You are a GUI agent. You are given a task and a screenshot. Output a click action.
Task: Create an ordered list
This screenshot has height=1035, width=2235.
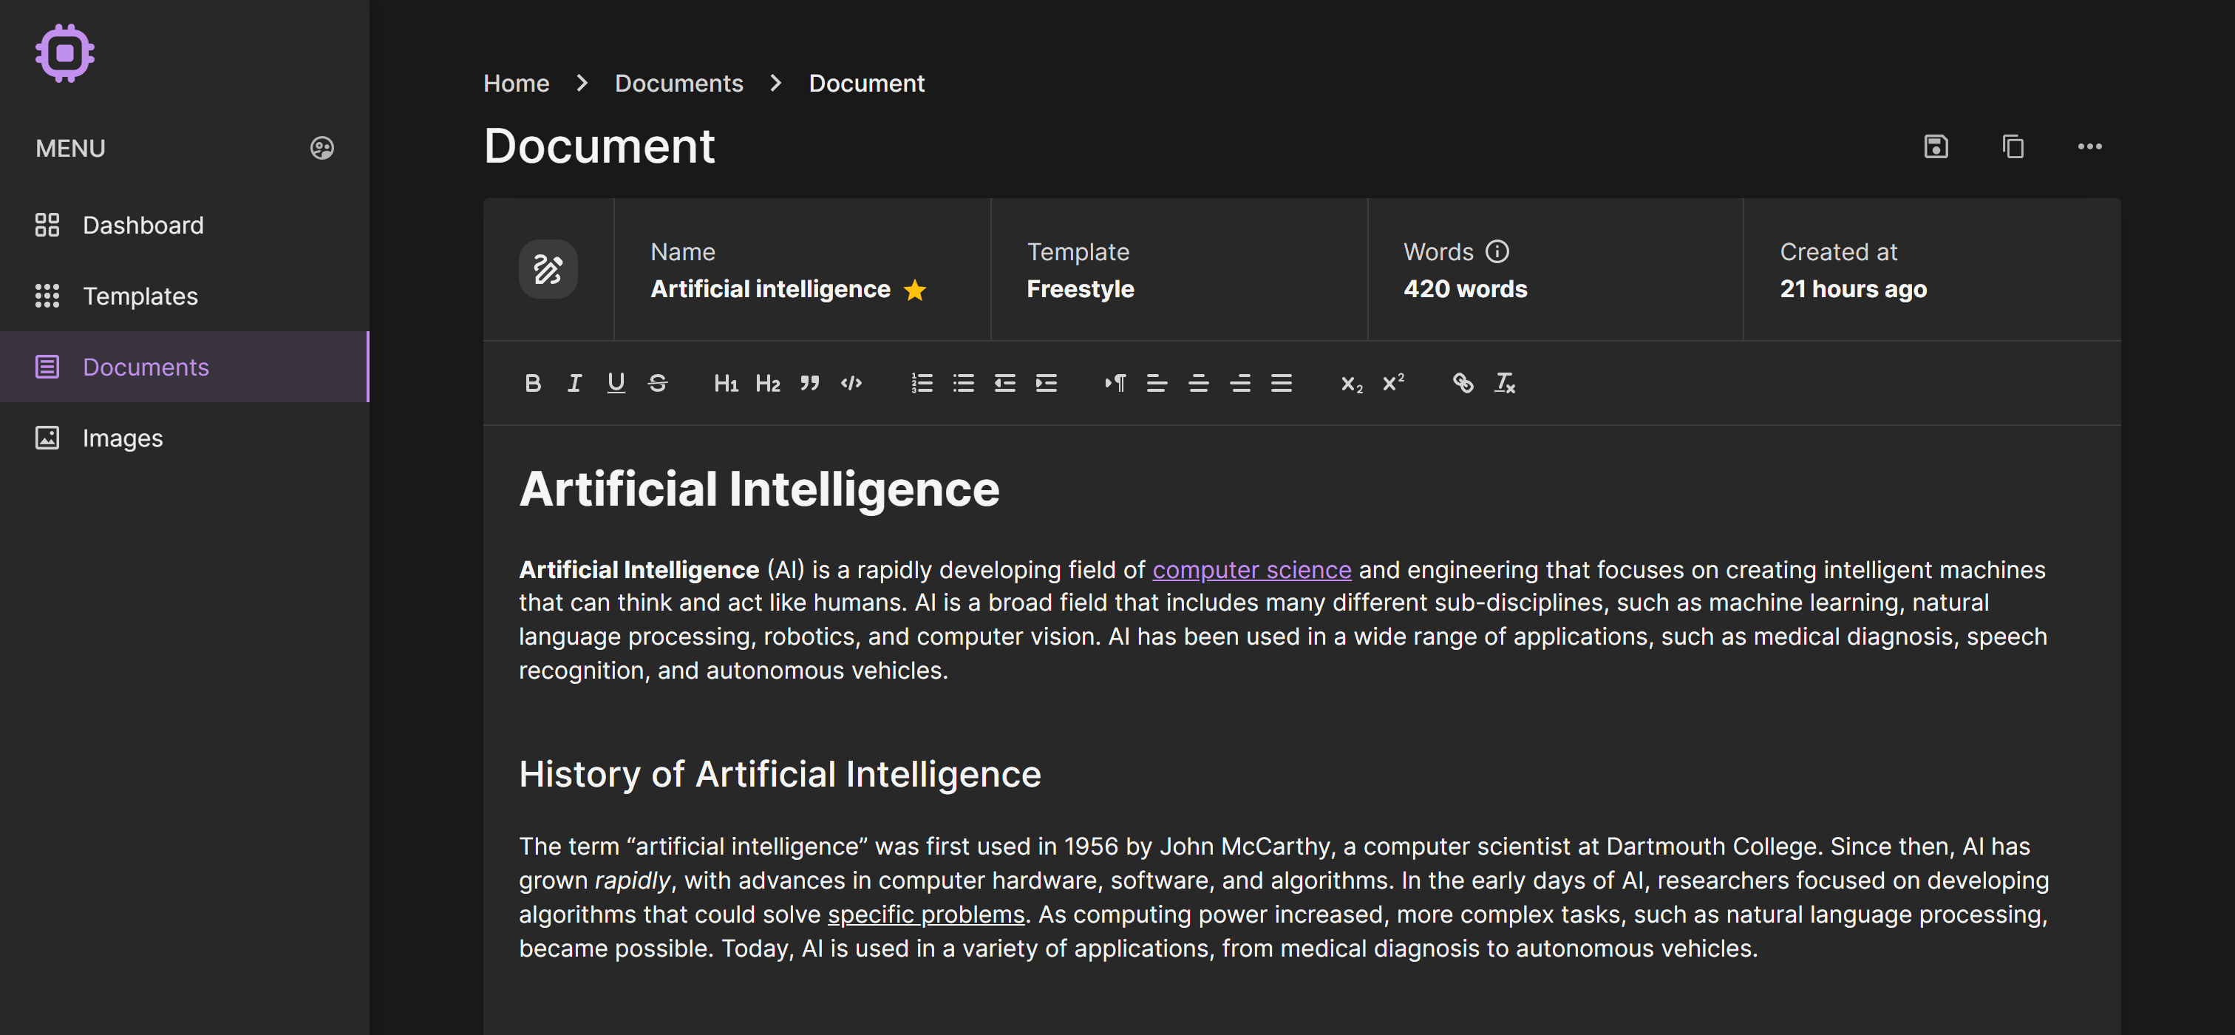coord(922,383)
